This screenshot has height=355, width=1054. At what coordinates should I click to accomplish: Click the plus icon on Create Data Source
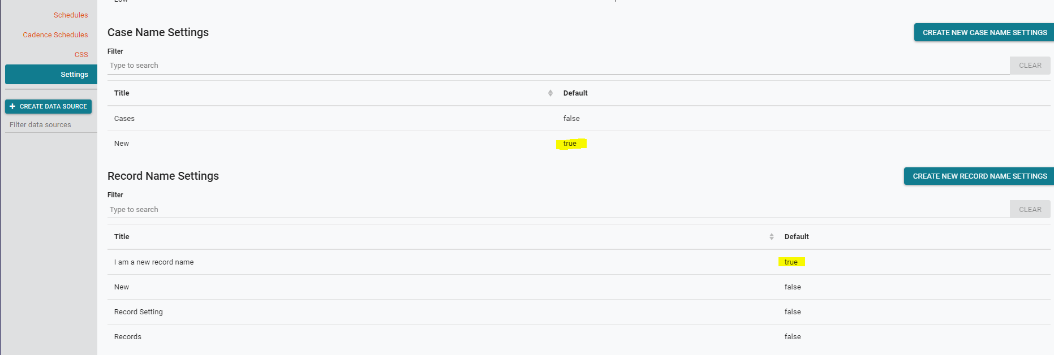(12, 106)
